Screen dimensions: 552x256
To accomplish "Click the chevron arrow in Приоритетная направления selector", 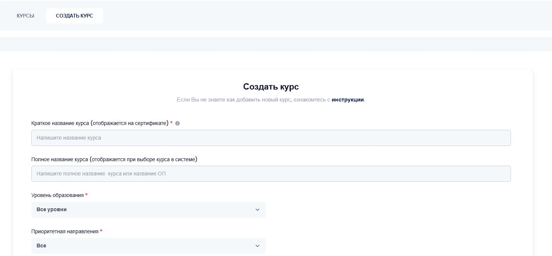I will (257, 246).
